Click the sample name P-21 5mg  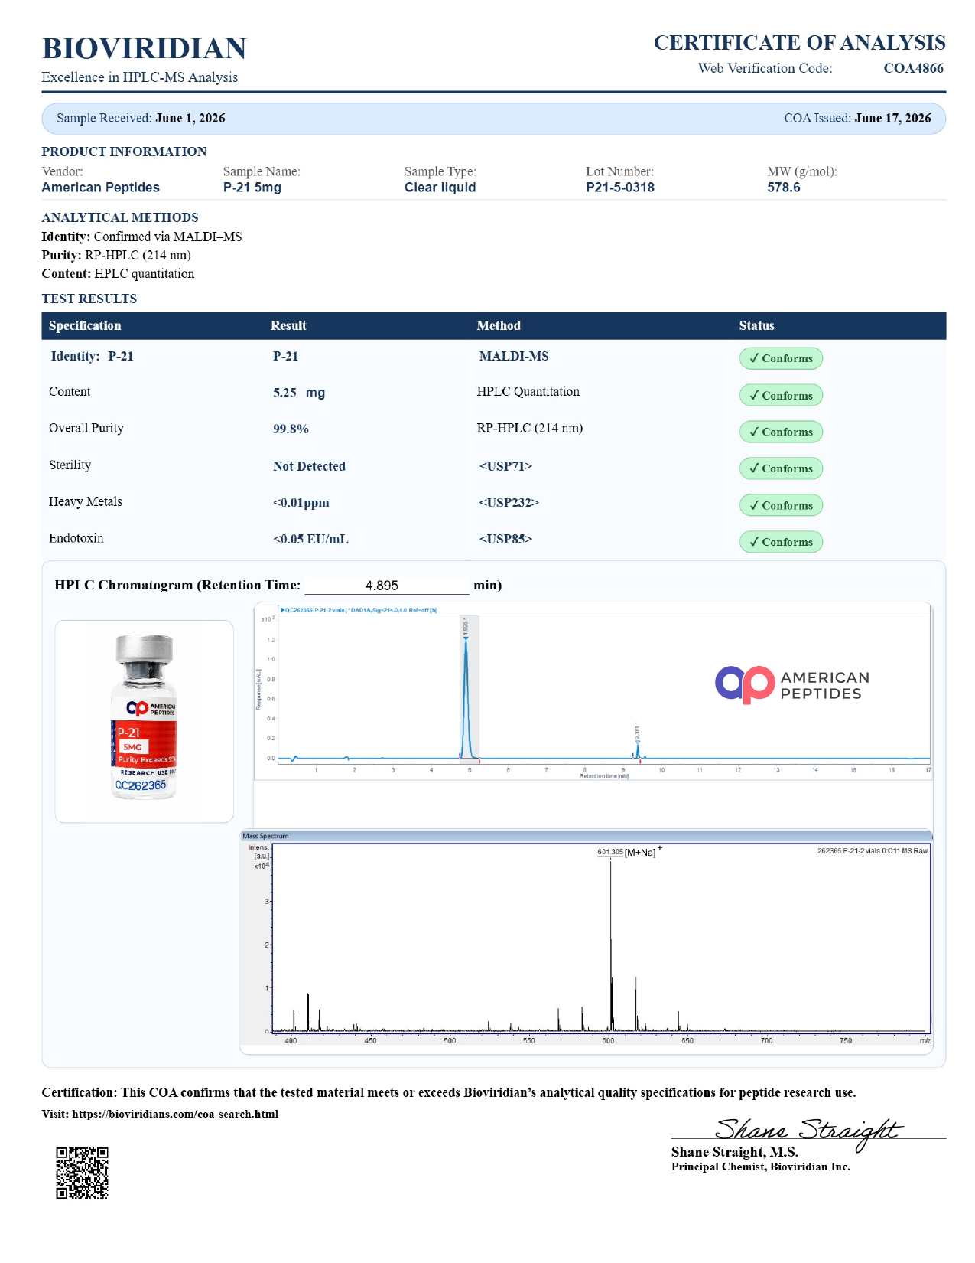tap(252, 188)
